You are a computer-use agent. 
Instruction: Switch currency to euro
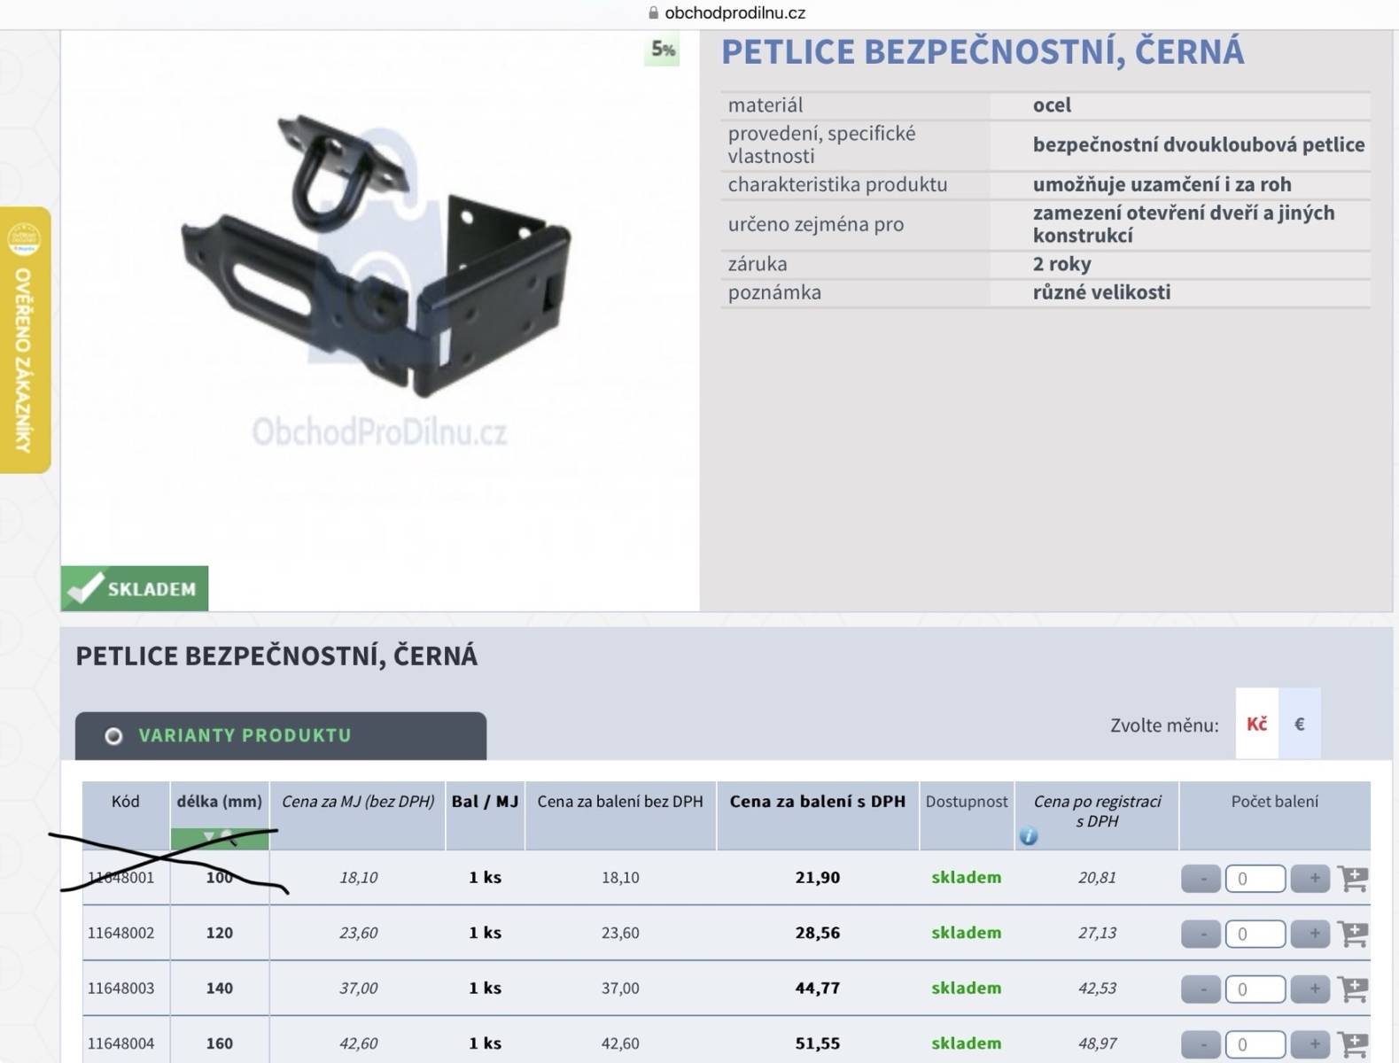[x=1300, y=724]
